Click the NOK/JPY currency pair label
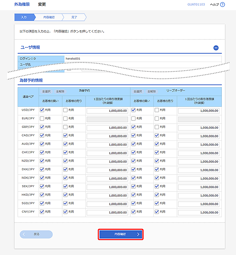This screenshot has width=236, height=255. [x=28, y=178]
